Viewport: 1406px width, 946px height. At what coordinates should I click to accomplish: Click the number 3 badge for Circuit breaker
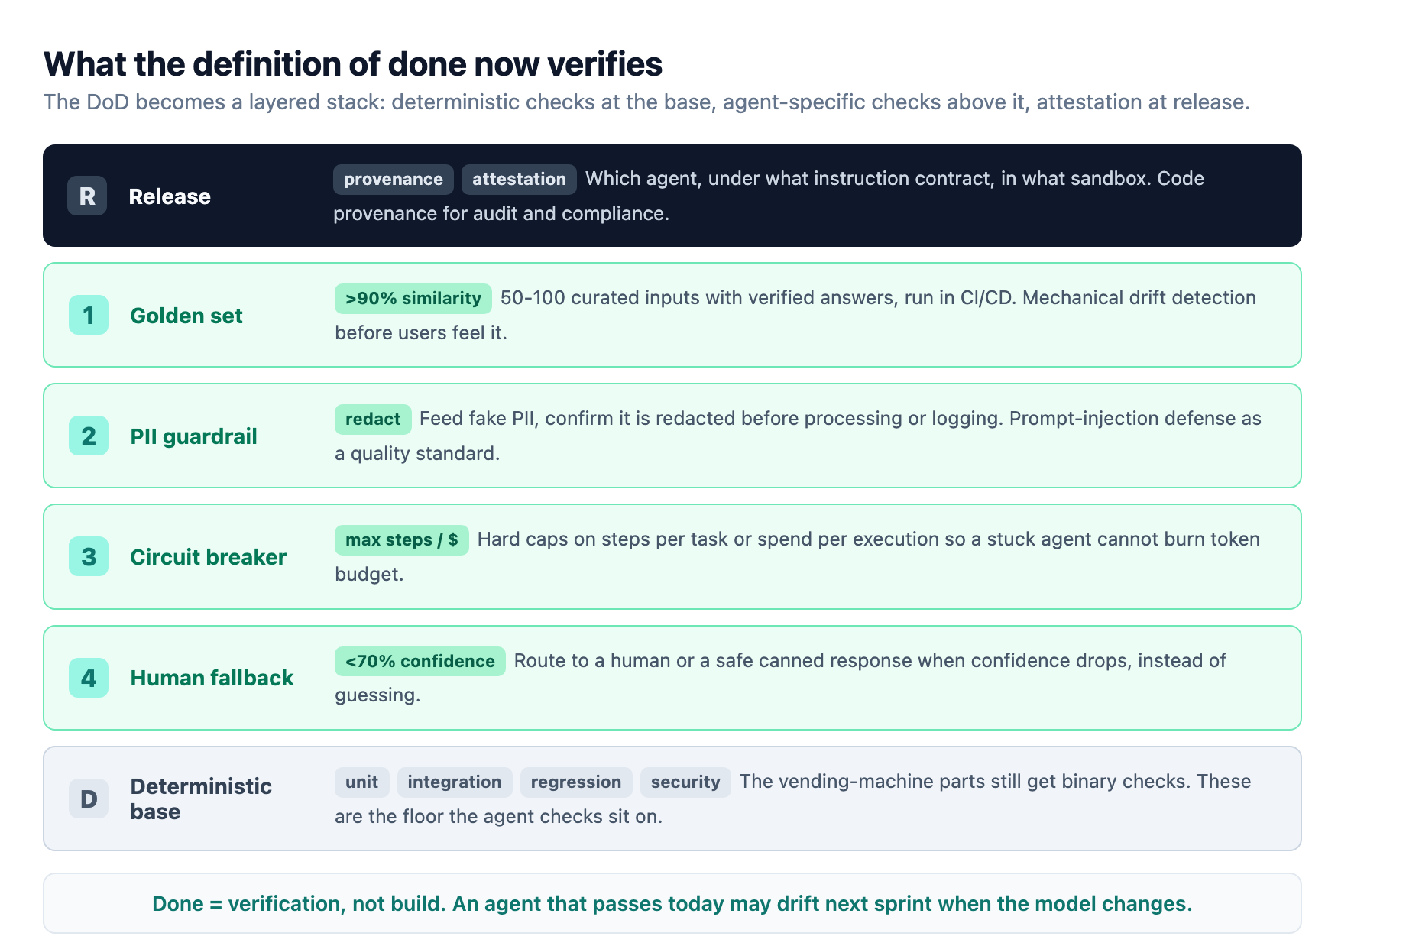(89, 556)
